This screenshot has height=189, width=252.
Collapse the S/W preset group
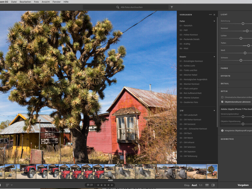click(214, 111)
